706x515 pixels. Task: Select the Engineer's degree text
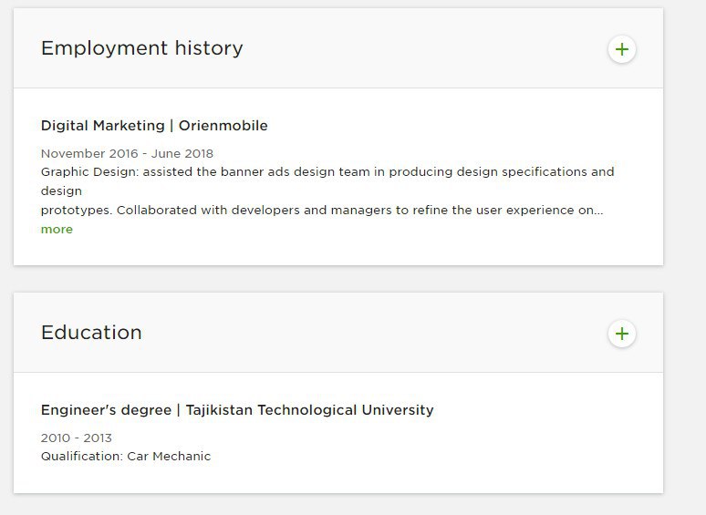106,410
